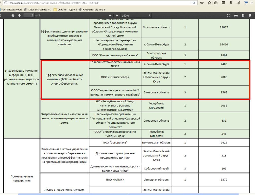This screenshot has height=195, width=255.
Task: Open Pocket shield icon in toolbar
Action: tap(224, 3)
